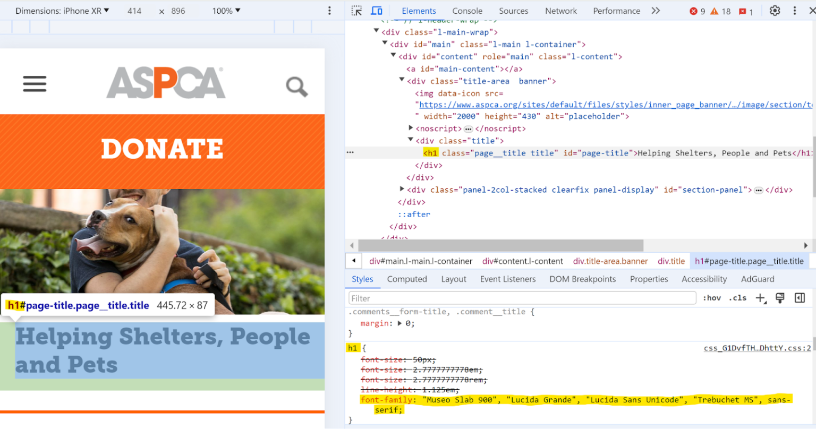Open the hamburger menu on ASPCA page
Viewport: 816px width, 429px height.
pos(34,83)
